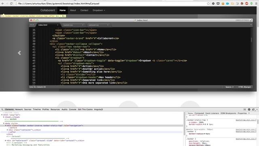Click the yellow folder extension icon
The height and width of the screenshot is (146, 259).
coord(232,4)
